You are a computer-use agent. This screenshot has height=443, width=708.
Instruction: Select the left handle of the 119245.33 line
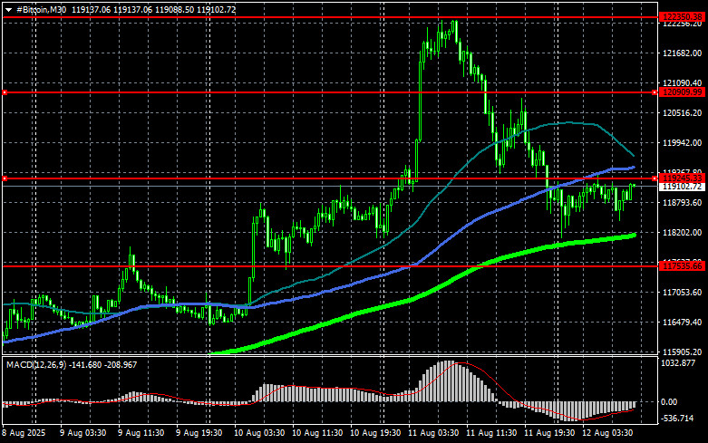(x=5, y=178)
